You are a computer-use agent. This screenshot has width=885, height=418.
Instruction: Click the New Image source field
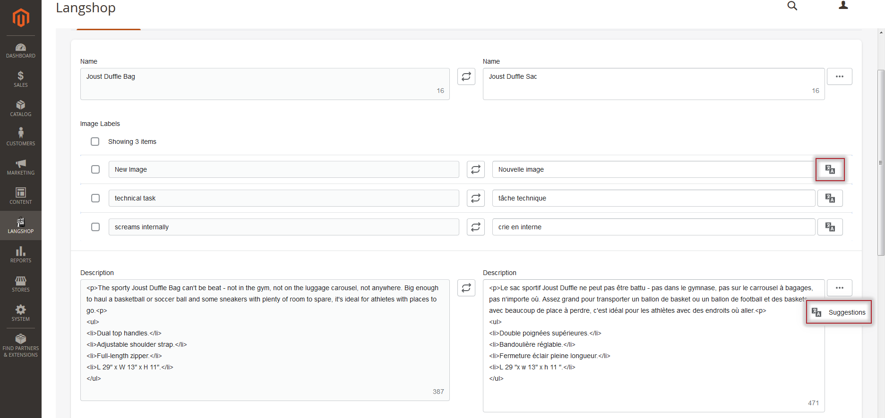coord(284,169)
